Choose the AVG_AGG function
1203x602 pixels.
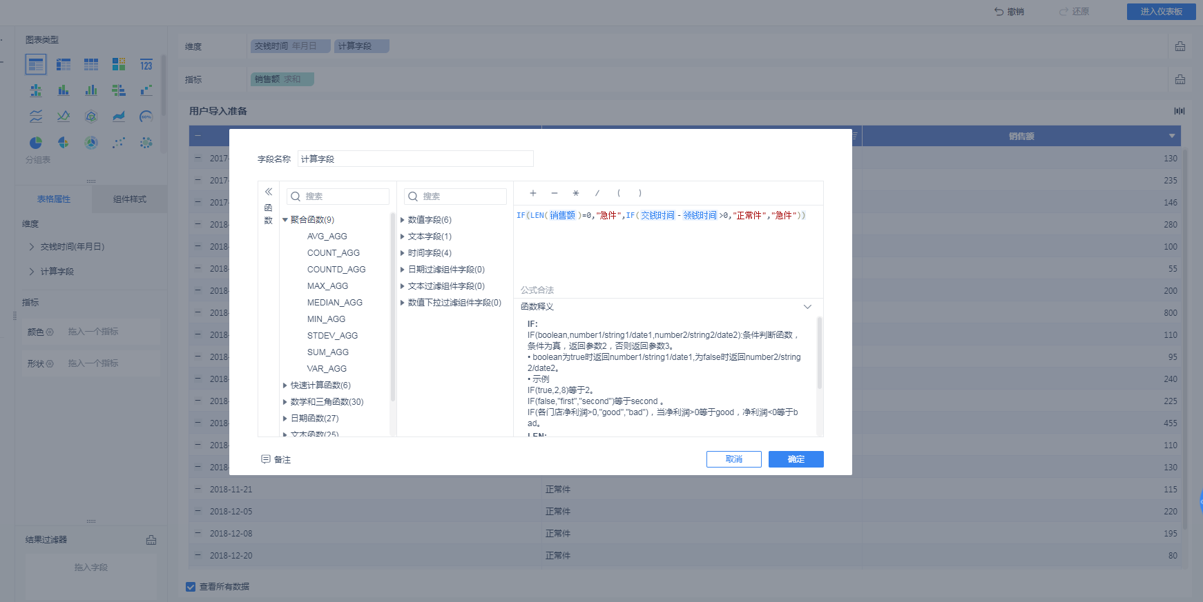(327, 237)
